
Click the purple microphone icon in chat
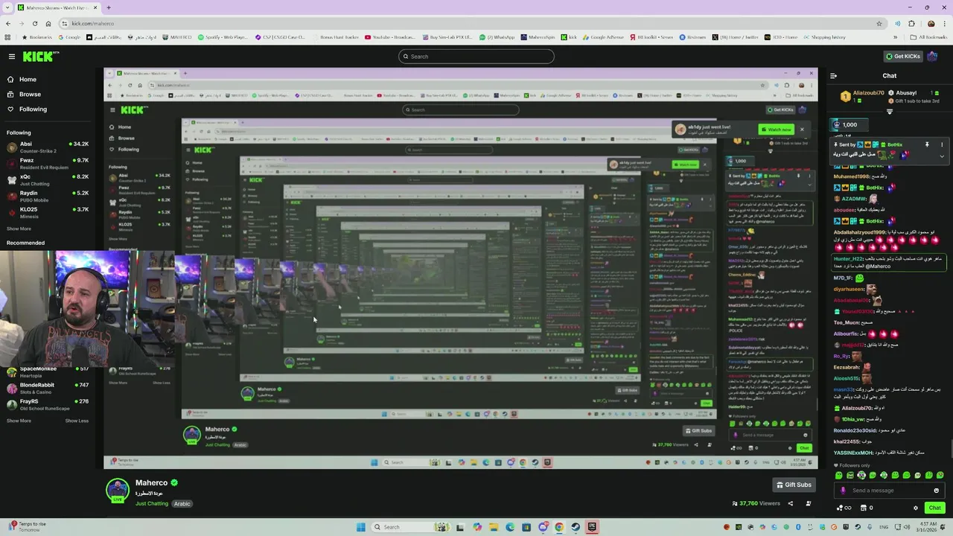pyautogui.click(x=843, y=491)
